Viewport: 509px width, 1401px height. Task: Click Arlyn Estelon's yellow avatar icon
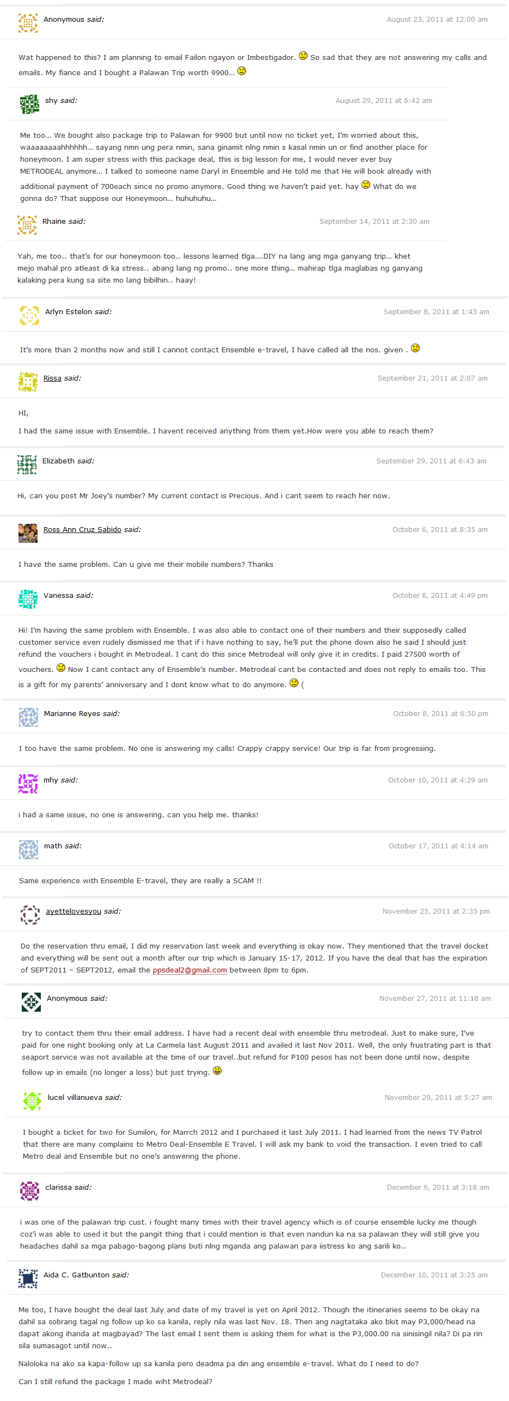pos(29,315)
